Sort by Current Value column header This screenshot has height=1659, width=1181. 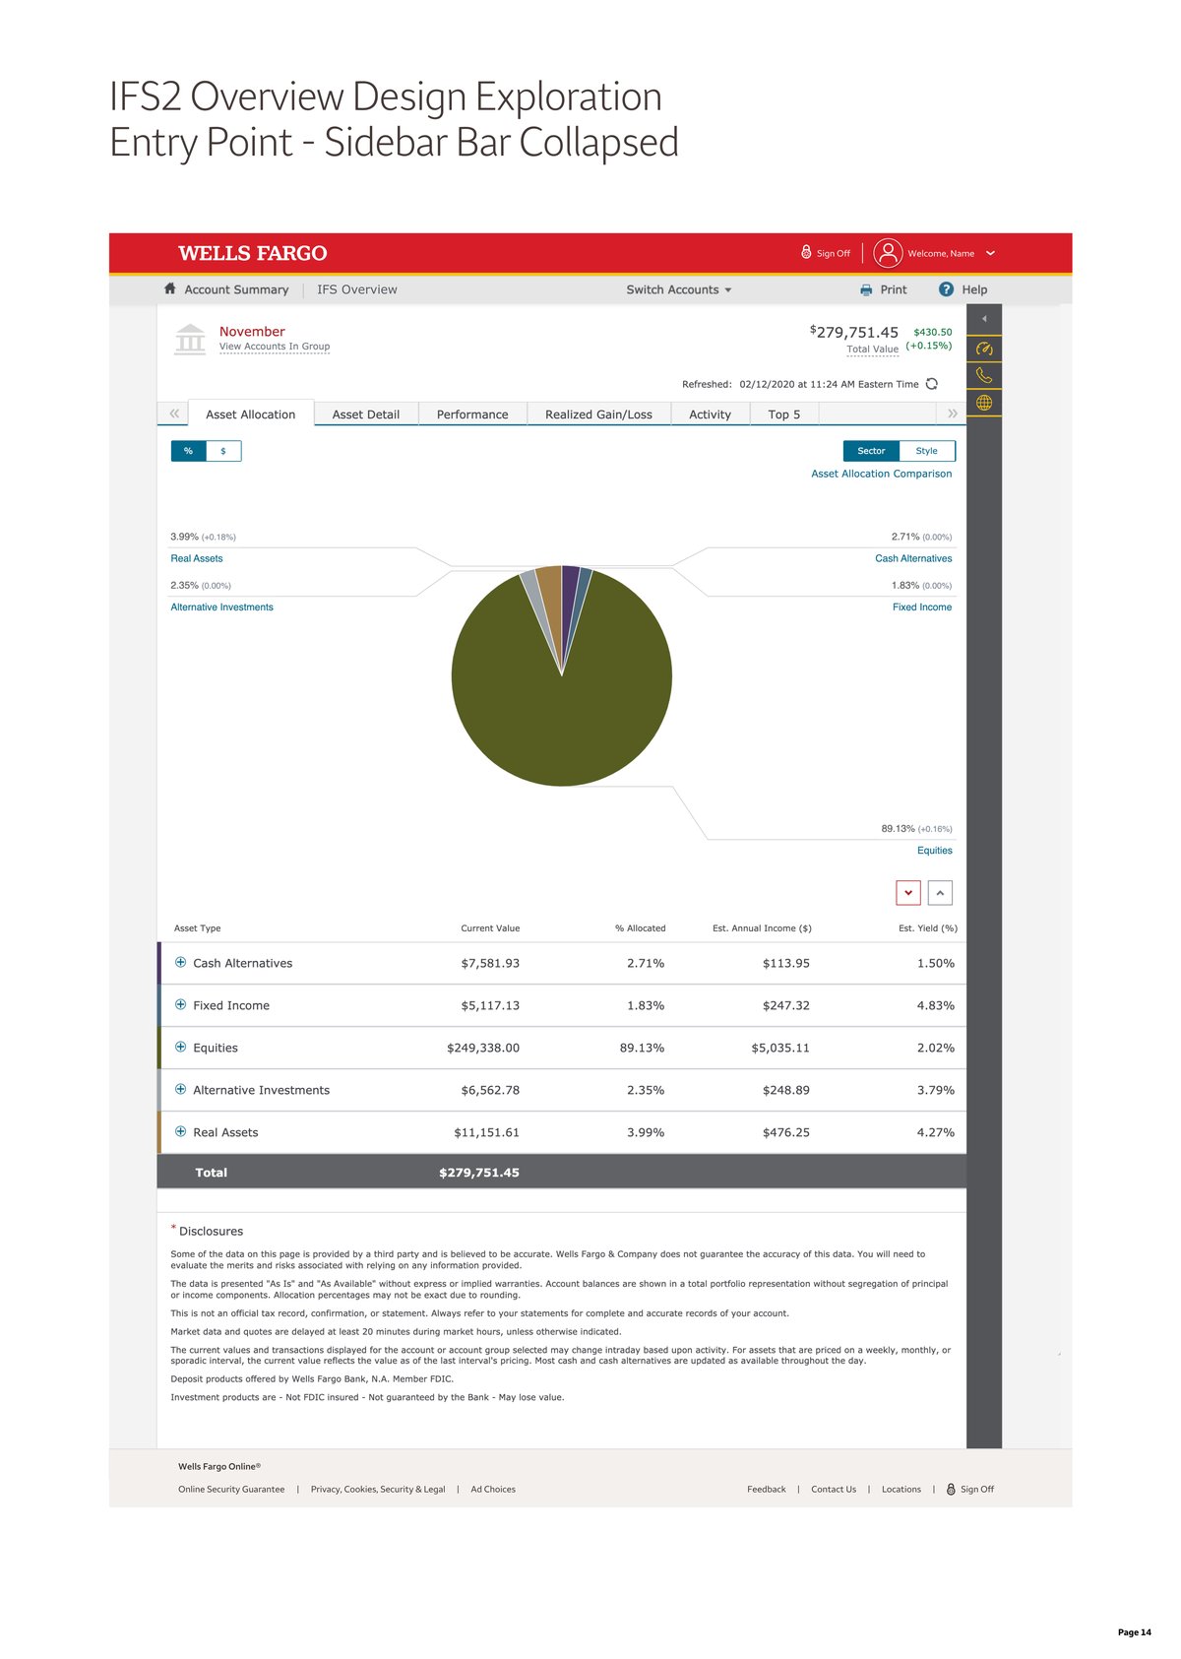point(490,927)
